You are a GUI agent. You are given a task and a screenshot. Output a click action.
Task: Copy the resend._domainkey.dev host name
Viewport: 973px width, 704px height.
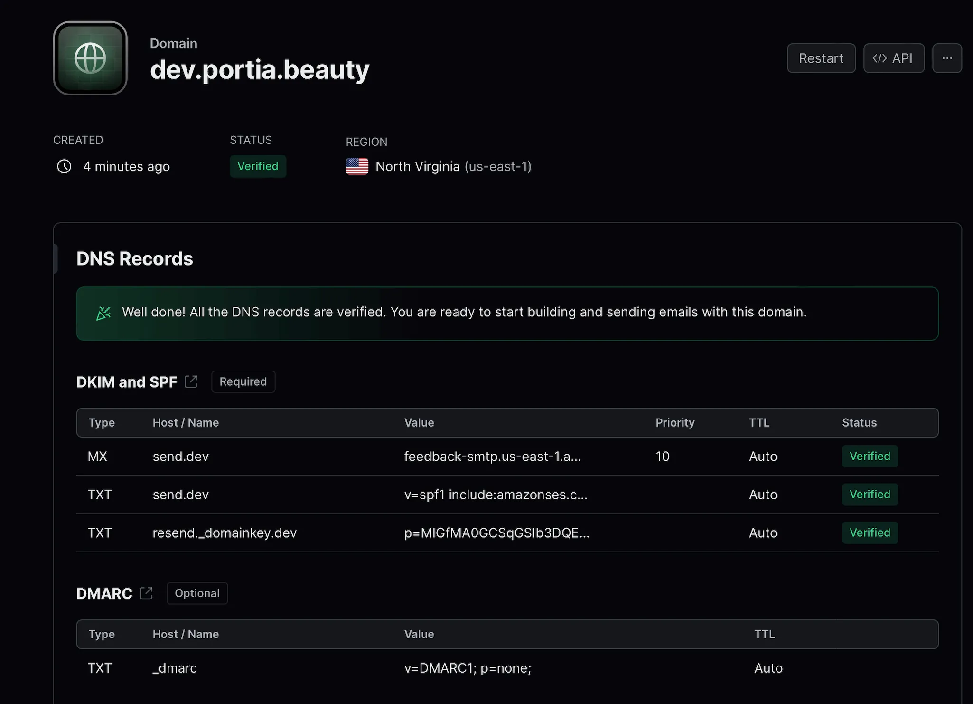pyautogui.click(x=225, y=533)
